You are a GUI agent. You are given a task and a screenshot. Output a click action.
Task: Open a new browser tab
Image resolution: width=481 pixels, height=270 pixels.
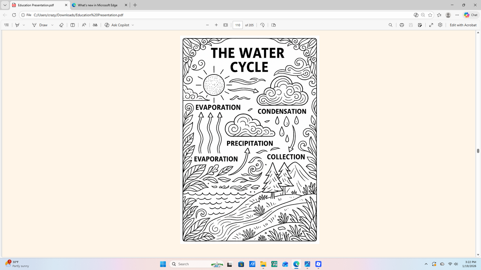click(135, 5)
